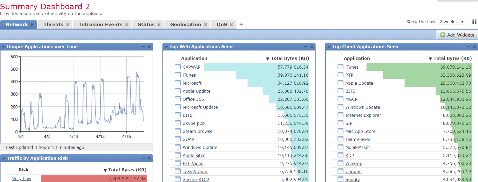Click the icon next to MobileAsset
This screenshot has width=478, height=182.
340,147
